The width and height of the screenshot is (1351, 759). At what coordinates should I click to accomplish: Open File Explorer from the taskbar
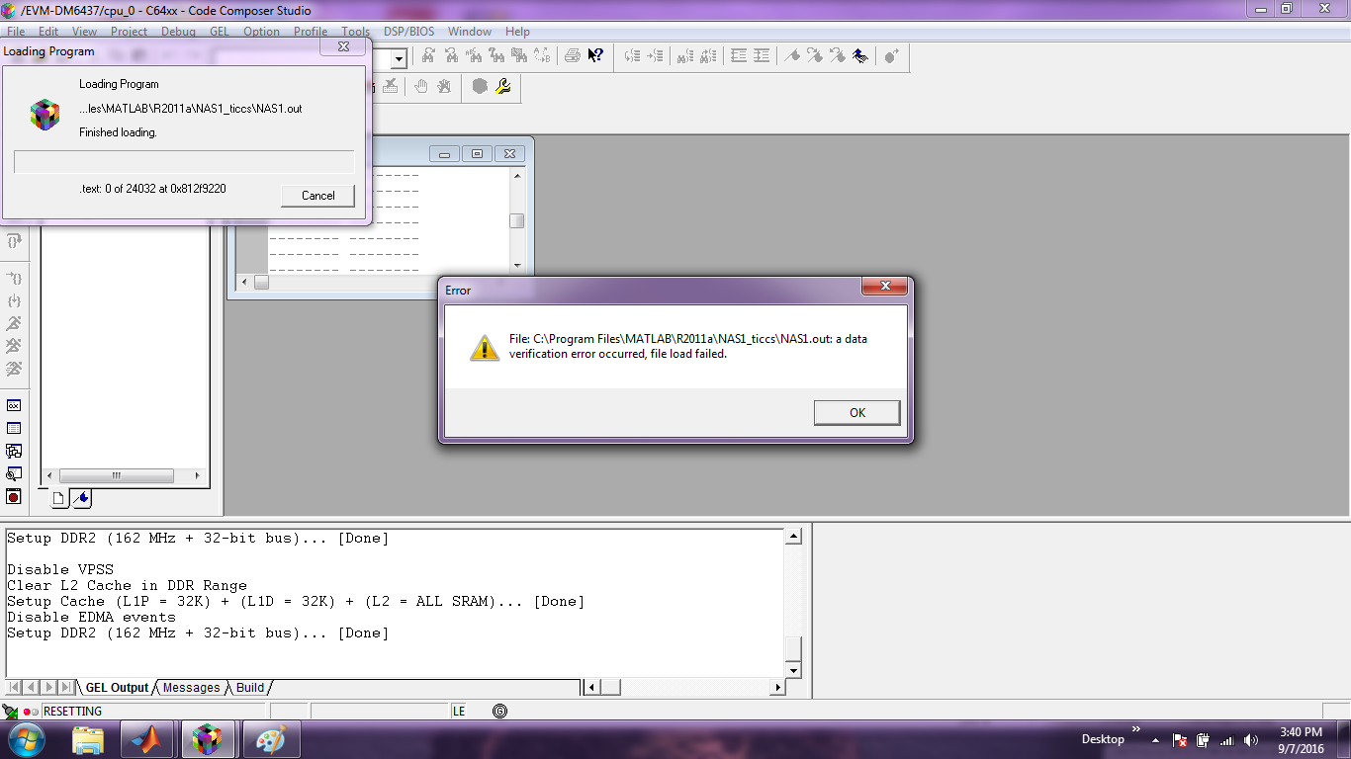click(88, 739)
